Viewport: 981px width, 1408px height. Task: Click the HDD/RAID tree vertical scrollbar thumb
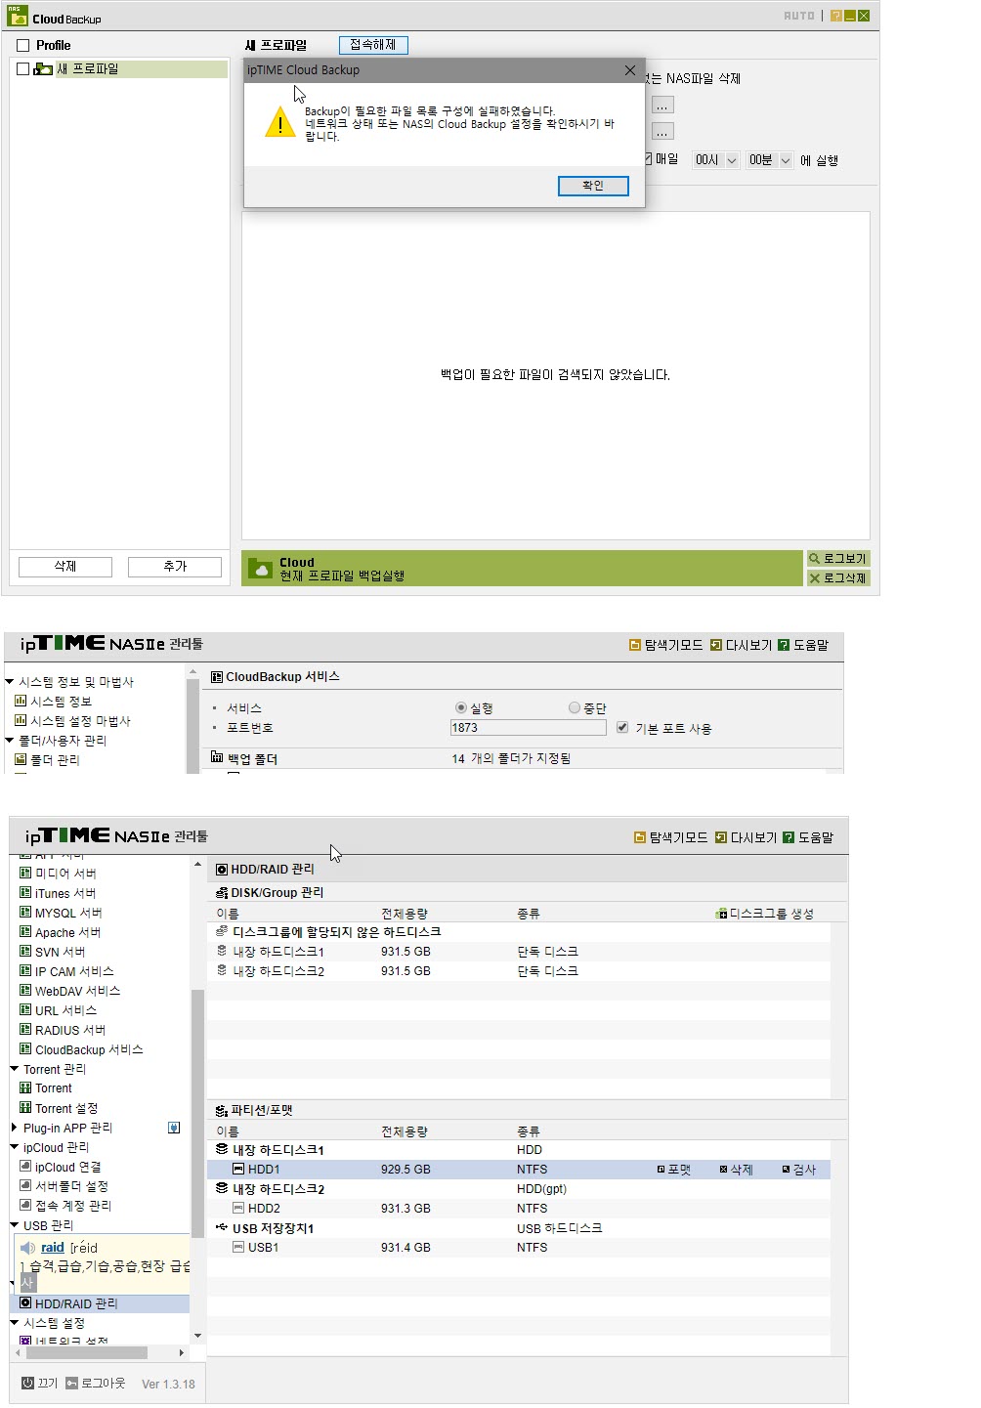pos(197,1114)
